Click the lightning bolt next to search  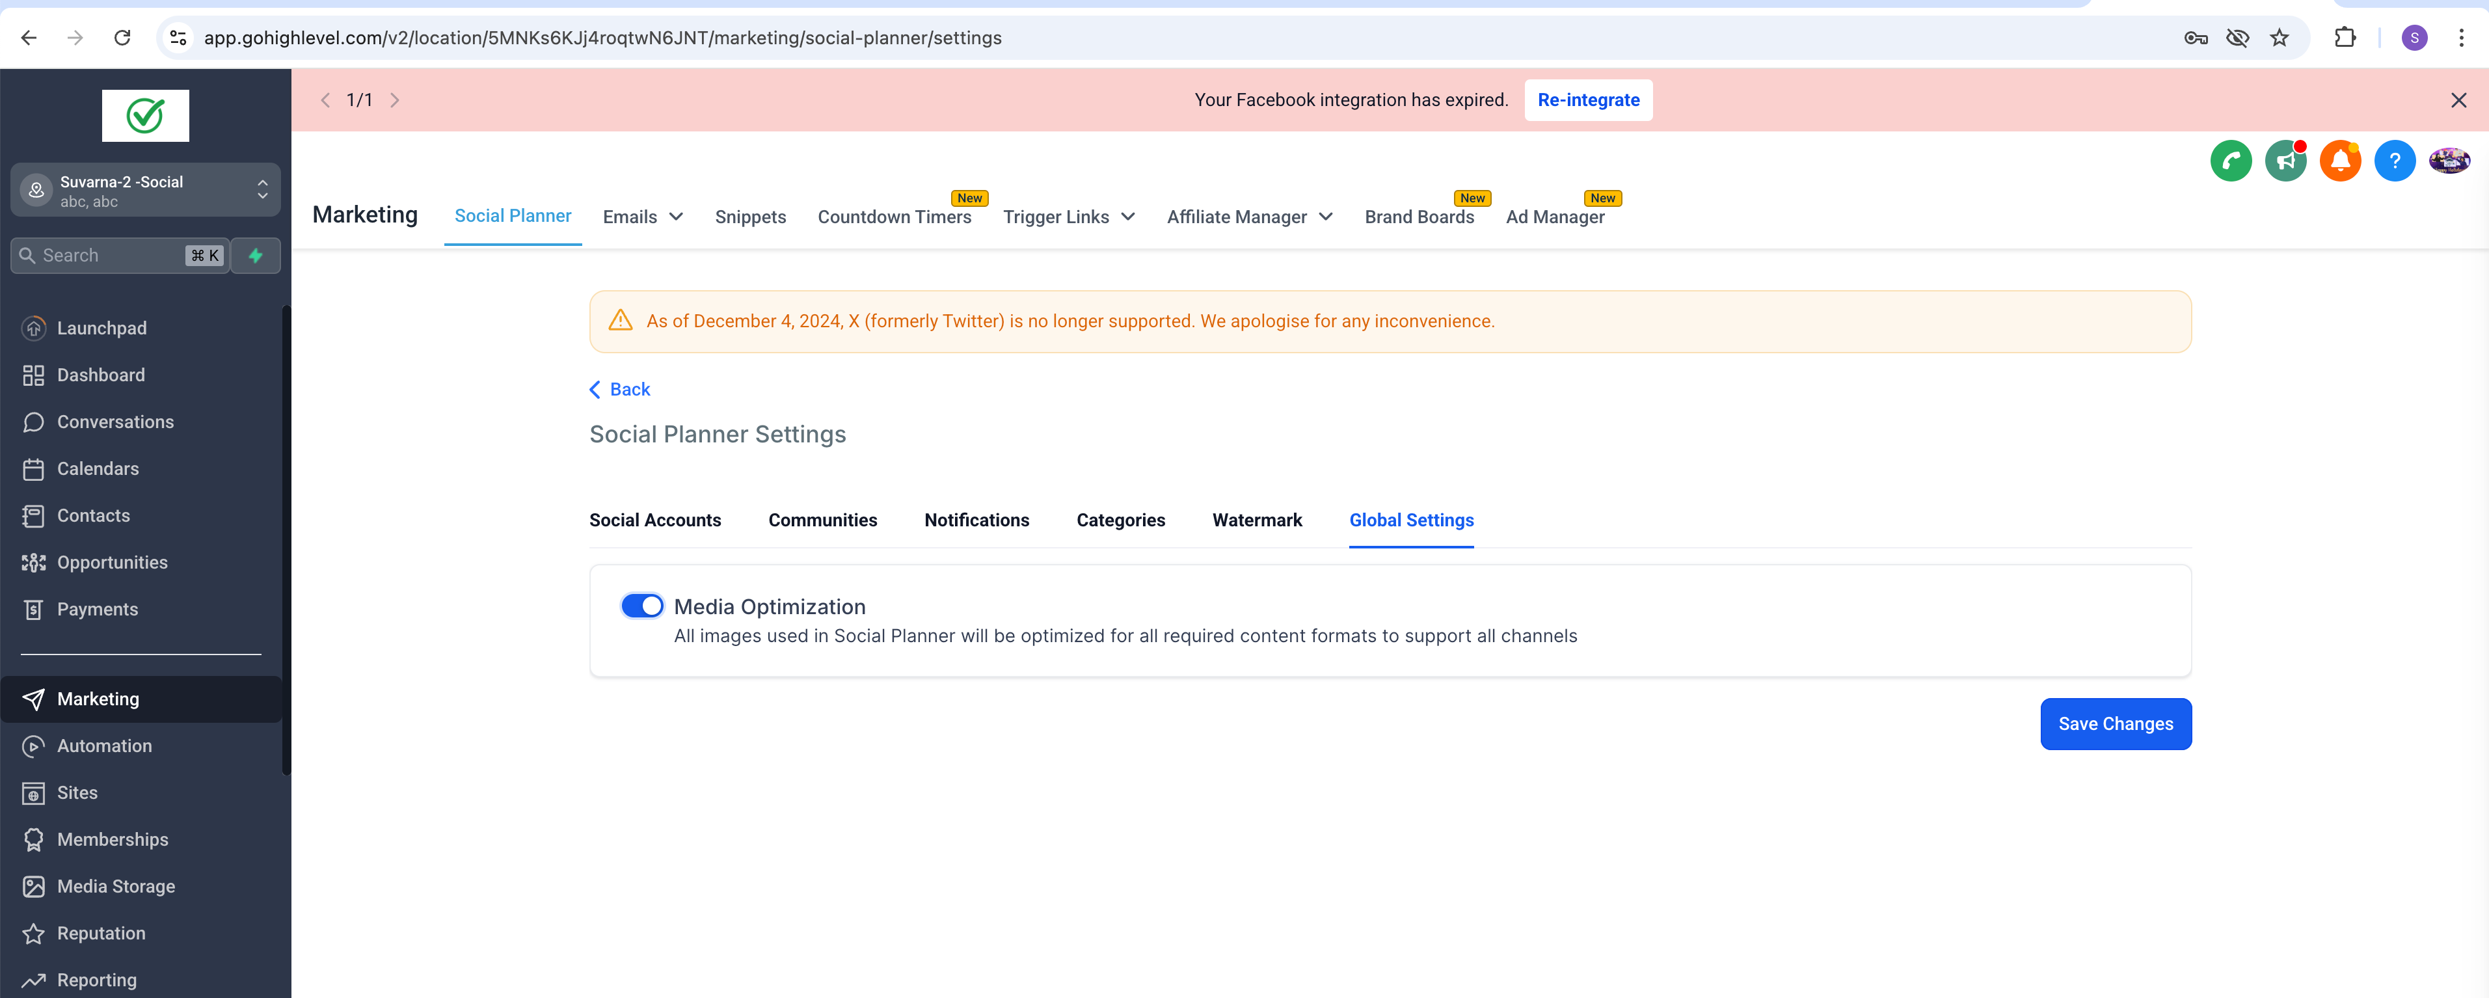coord(255,255)
